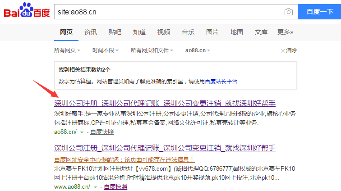Open the ao88.cn site filter dropdown

pyautogui.click(x=198, y=50)
